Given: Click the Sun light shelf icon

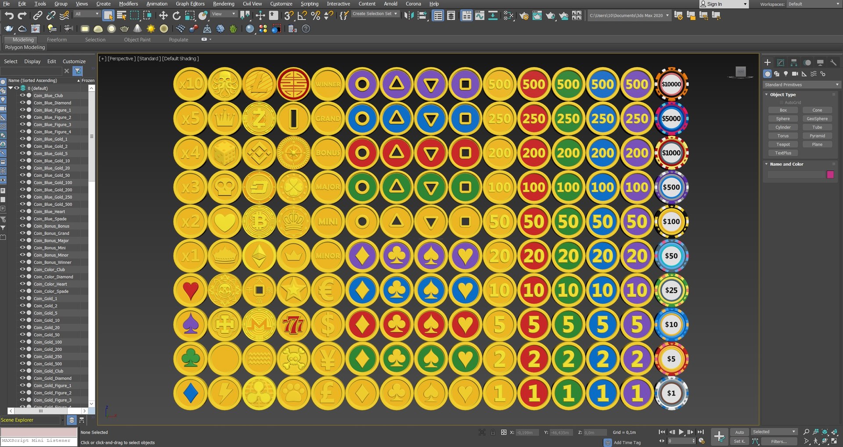Looking at the screenshot, I should [x=151, y=29].
